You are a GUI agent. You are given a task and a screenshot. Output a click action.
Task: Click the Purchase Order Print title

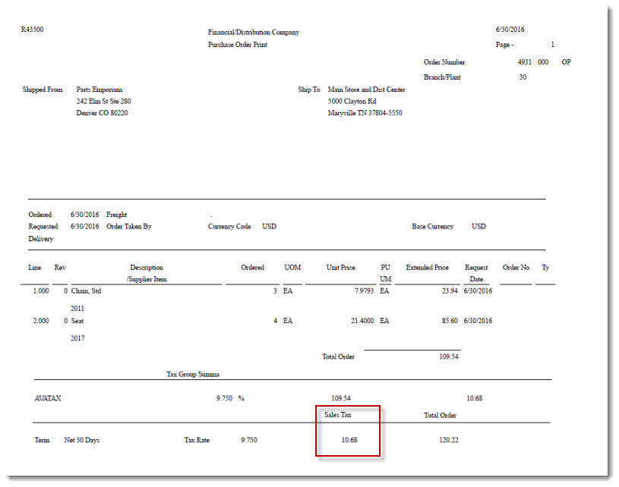237,45
